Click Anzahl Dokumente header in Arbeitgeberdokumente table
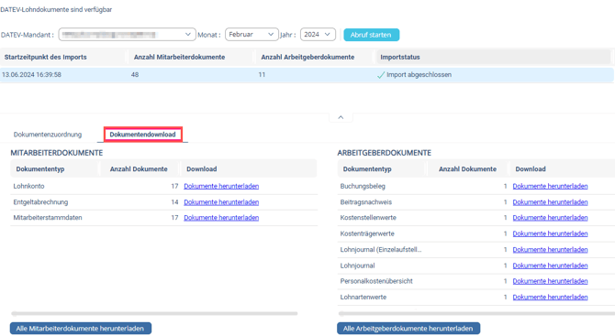The image size is (615, 336). tap(467, 169)
